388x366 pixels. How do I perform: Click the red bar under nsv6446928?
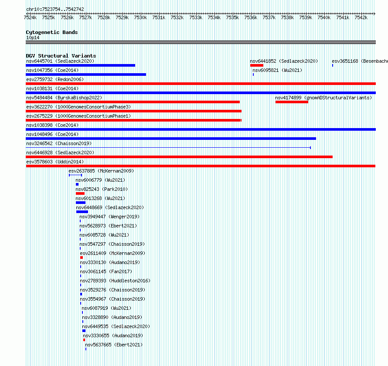179,157
